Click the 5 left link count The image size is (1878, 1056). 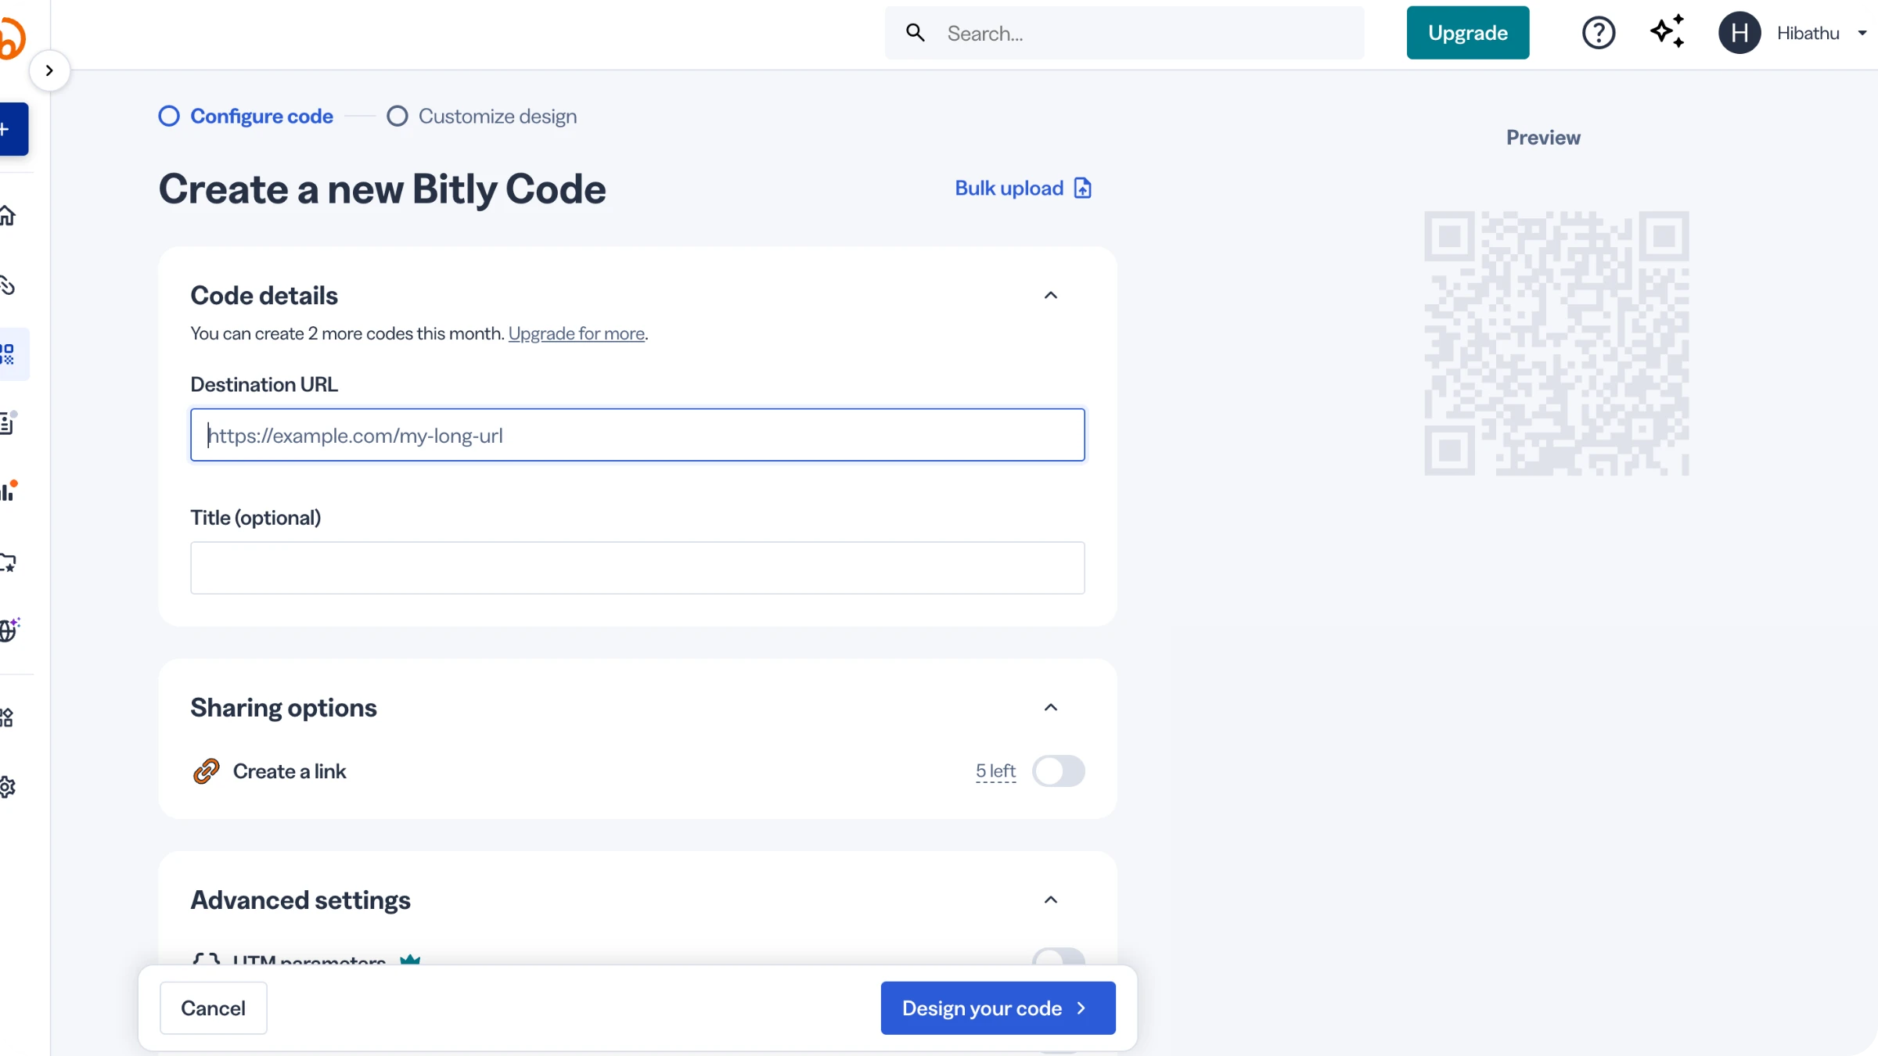(995, 771)
